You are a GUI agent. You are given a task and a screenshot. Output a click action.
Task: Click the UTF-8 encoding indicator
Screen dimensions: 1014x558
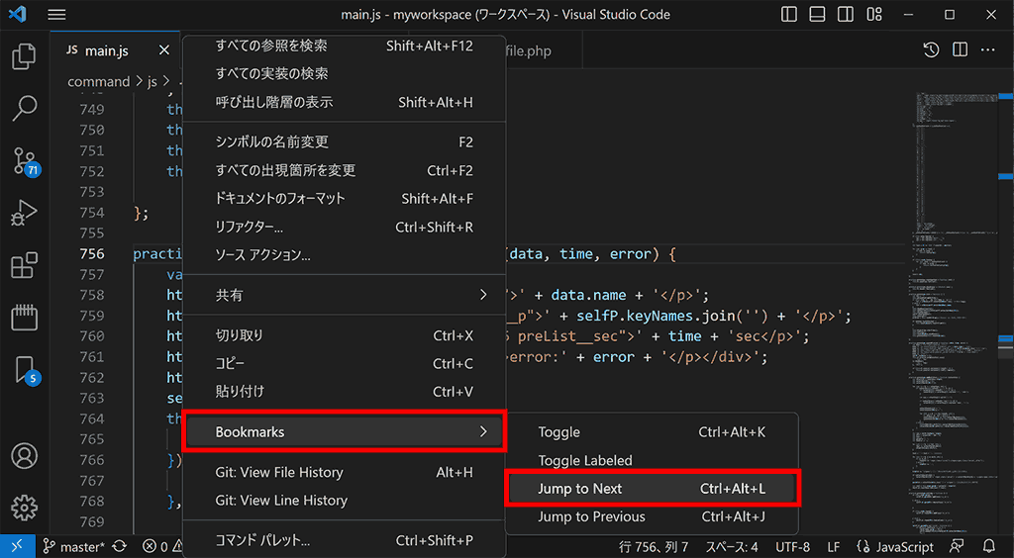point(792,547)
